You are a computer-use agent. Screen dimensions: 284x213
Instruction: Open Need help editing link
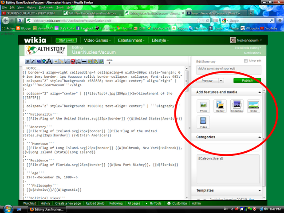248,48
